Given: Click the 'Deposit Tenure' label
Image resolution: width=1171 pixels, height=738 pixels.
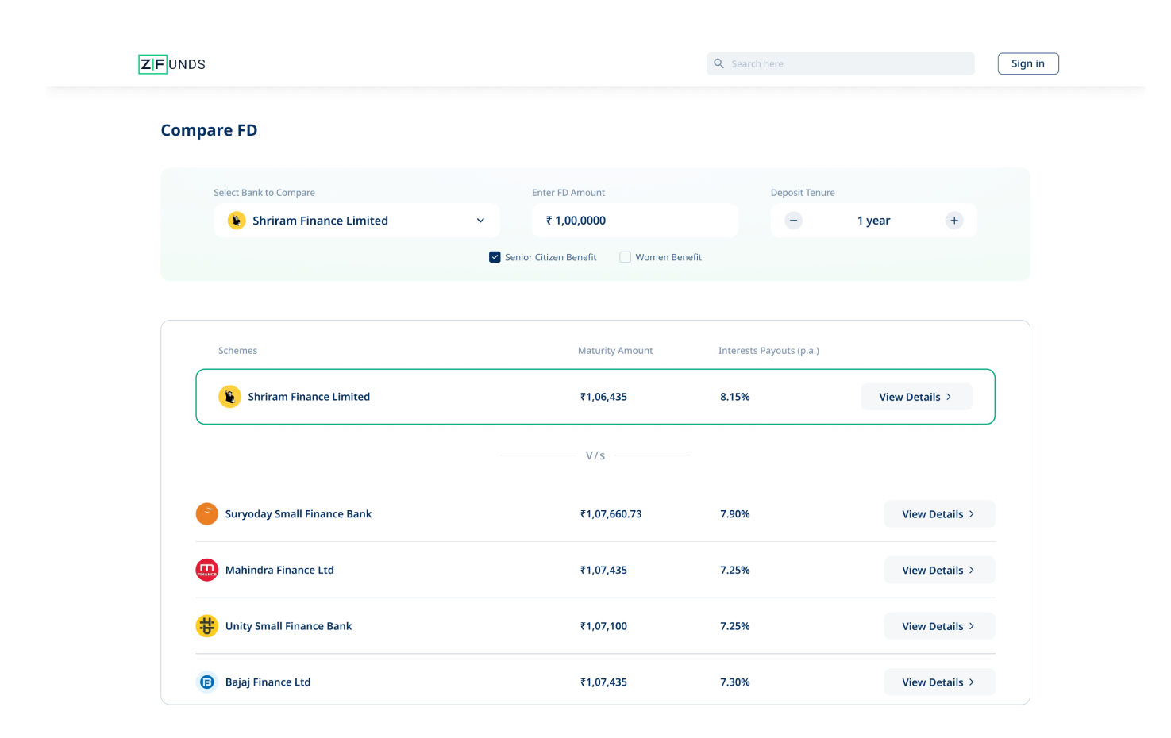Looking at the screenshot, I should [x=803, y=192].
